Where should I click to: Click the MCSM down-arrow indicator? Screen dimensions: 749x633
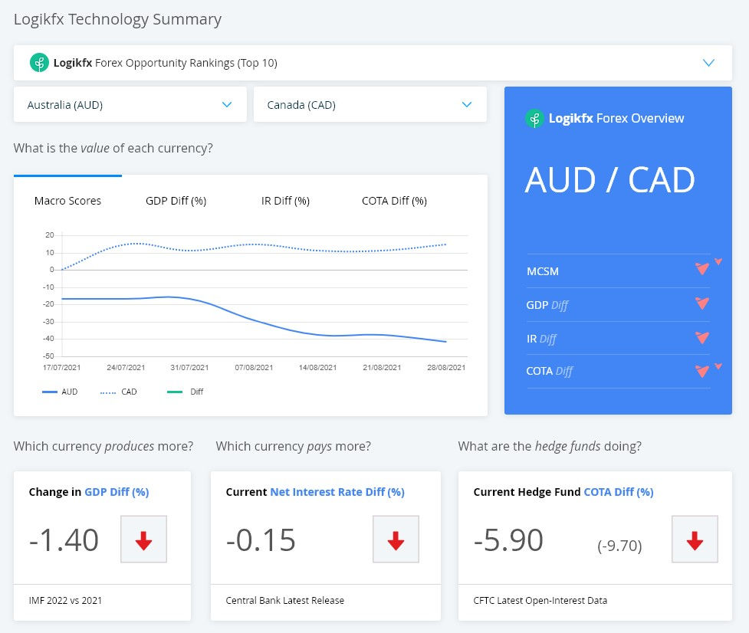702,269
